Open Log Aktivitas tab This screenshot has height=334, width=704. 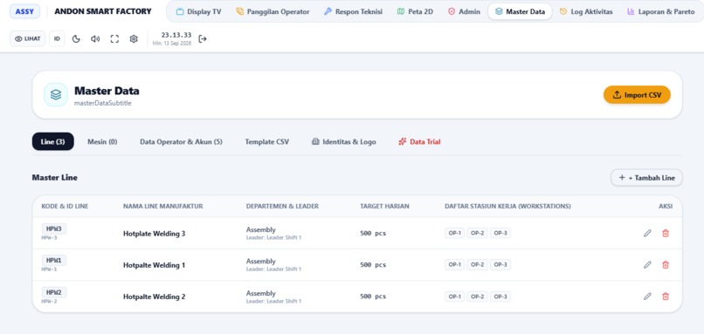[x=586, y=11]
